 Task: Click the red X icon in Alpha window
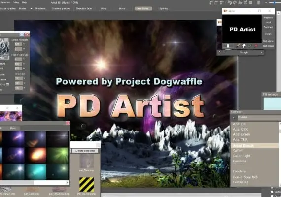point(256,46)
